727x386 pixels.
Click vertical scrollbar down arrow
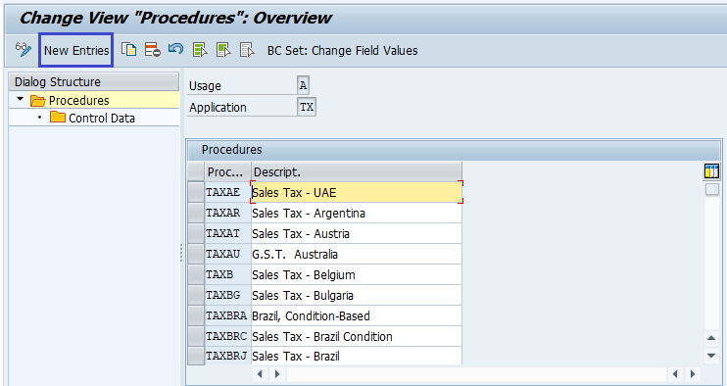(711, 356)
